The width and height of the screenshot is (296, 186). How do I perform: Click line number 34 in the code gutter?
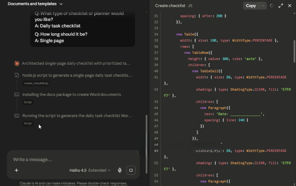[x=156, y=34]
